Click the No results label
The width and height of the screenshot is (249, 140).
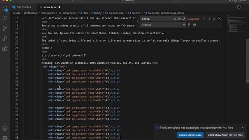[x=193, y=19]
